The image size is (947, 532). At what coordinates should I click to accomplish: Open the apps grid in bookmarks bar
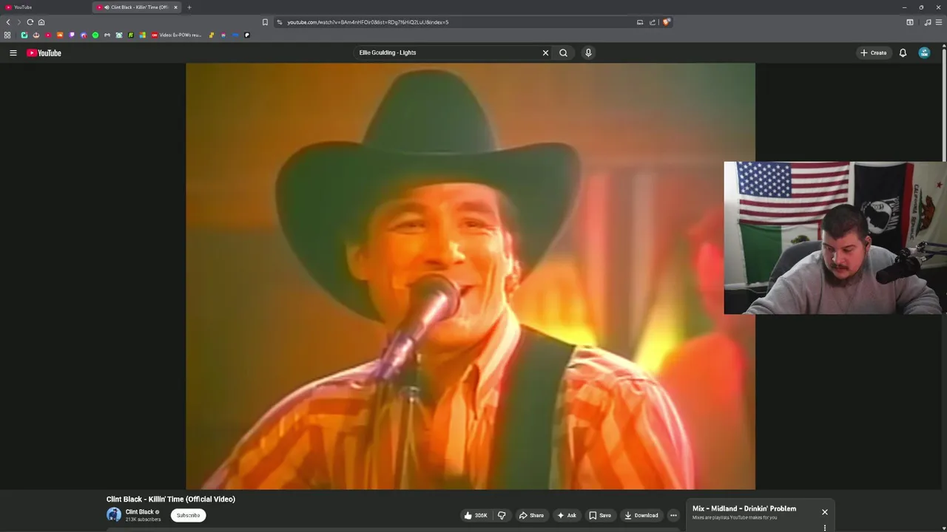7,35
